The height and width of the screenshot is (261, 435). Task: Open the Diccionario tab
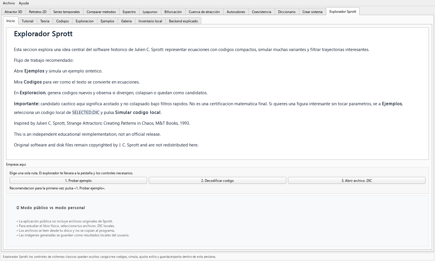[x=287, y=12]
